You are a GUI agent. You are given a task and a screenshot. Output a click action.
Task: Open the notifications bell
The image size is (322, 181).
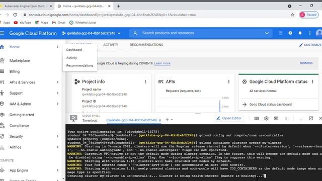click(x=300, y=33)
